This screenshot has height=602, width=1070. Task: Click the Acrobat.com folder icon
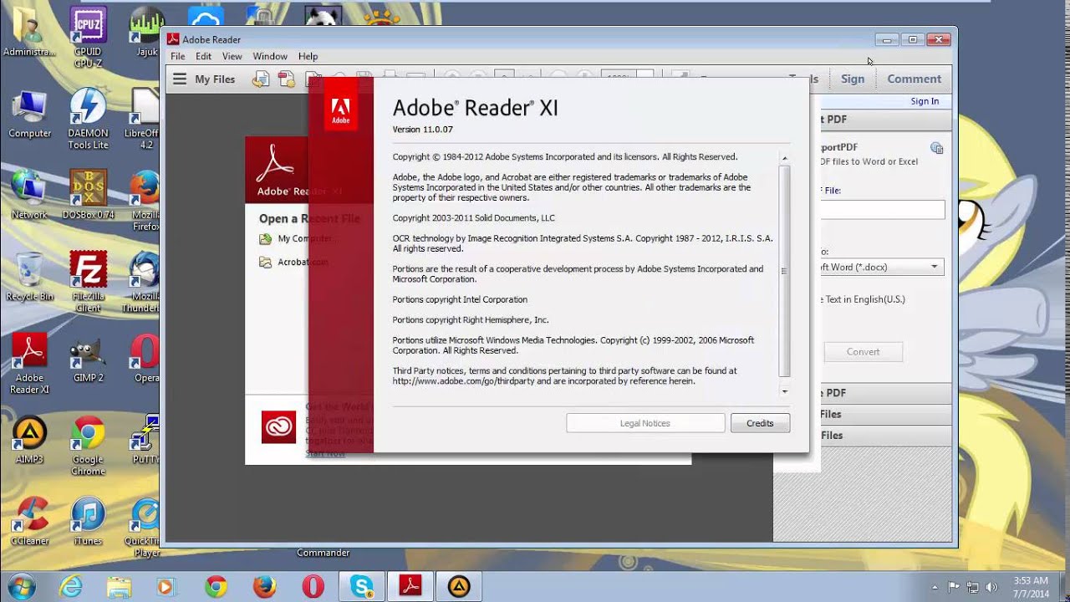tap(265, 263)
